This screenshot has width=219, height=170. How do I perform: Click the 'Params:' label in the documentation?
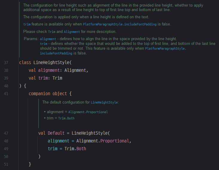(x=31, y=39)
